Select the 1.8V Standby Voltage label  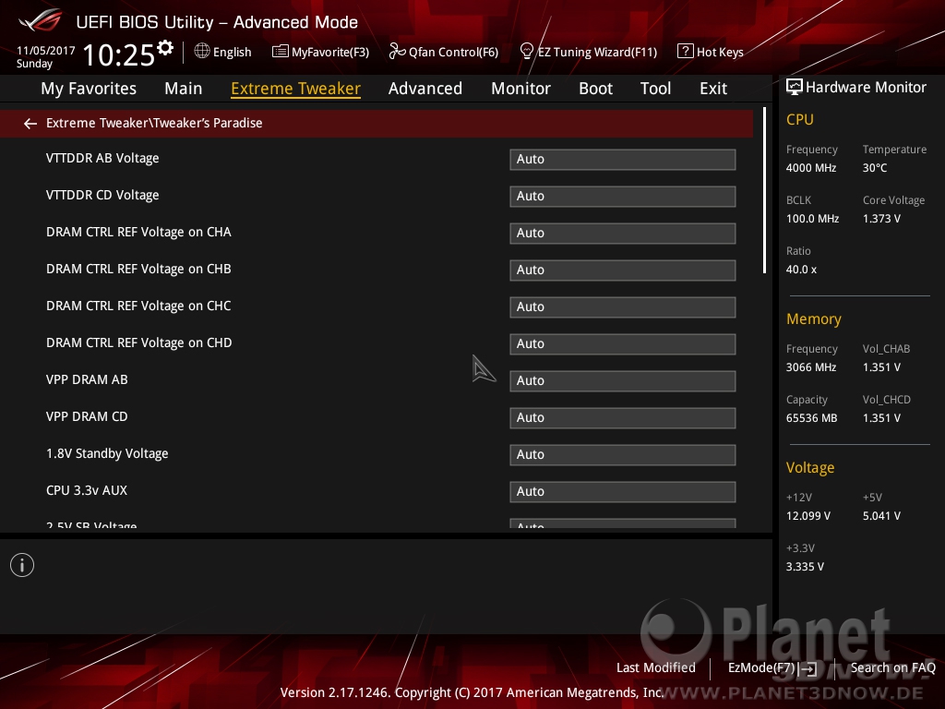[x=107, y=453]
